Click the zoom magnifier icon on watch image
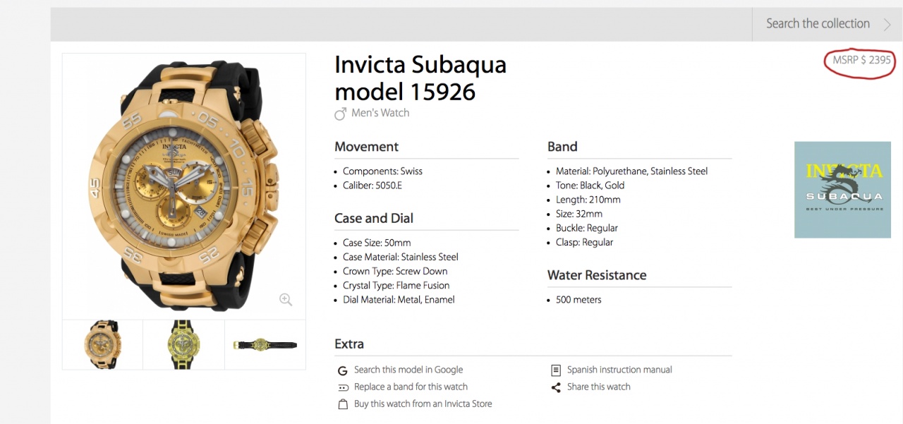The height and width of the screenshot is (424, 903). tap(286, 300)
